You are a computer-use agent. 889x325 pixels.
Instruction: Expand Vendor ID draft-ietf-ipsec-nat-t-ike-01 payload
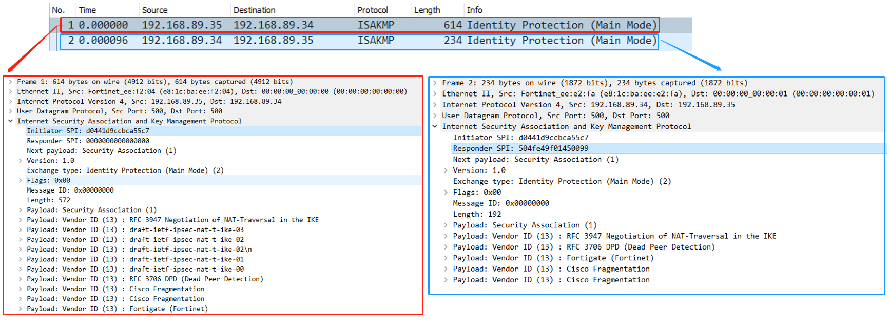20,260
